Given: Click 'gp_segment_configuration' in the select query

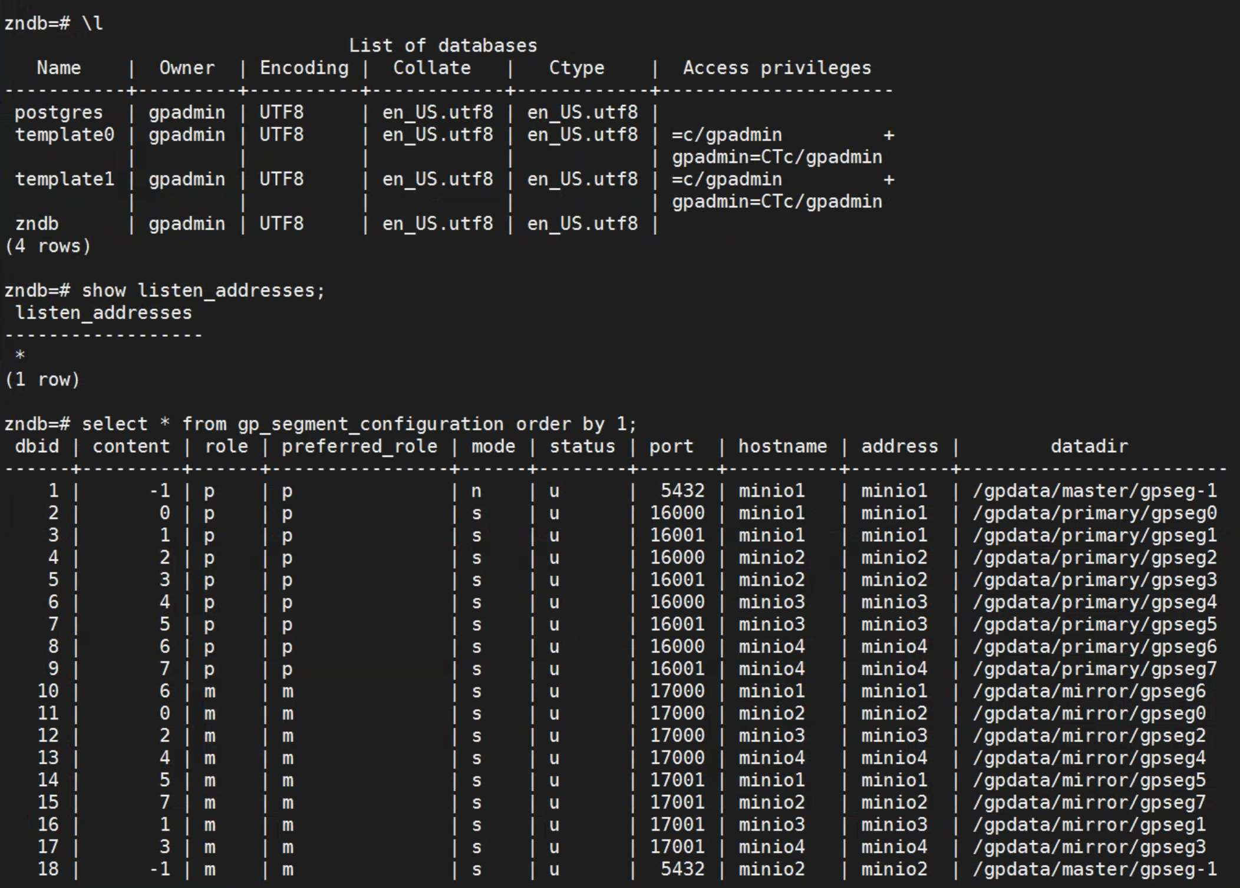Looking at the screenshot, I should pos(371,425).
